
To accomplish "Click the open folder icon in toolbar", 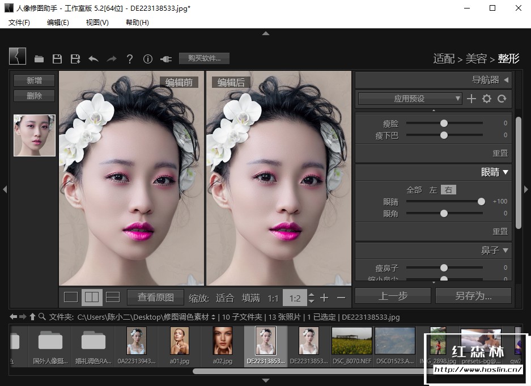I will tap(39, 58).
